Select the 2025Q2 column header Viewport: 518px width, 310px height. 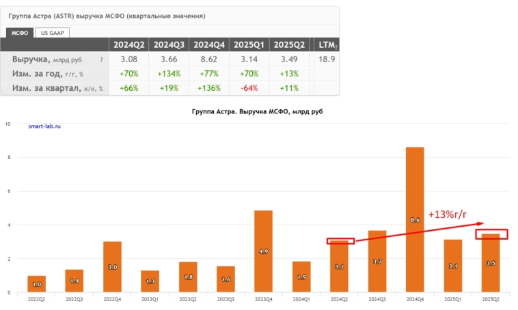point(289,44)
